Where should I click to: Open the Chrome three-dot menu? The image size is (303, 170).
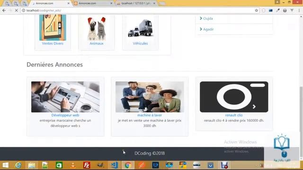pos(299,10)
